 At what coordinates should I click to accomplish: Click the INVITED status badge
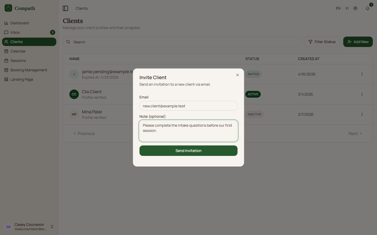(253, 74)
